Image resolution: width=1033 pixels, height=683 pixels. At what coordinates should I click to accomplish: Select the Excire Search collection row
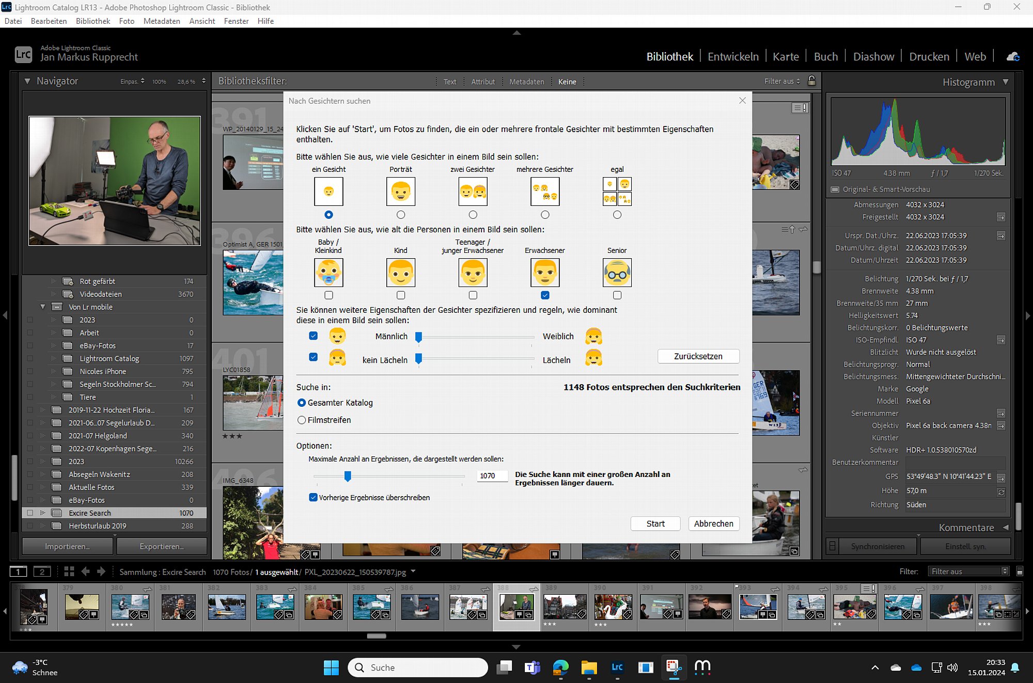[x=114, y=513]
